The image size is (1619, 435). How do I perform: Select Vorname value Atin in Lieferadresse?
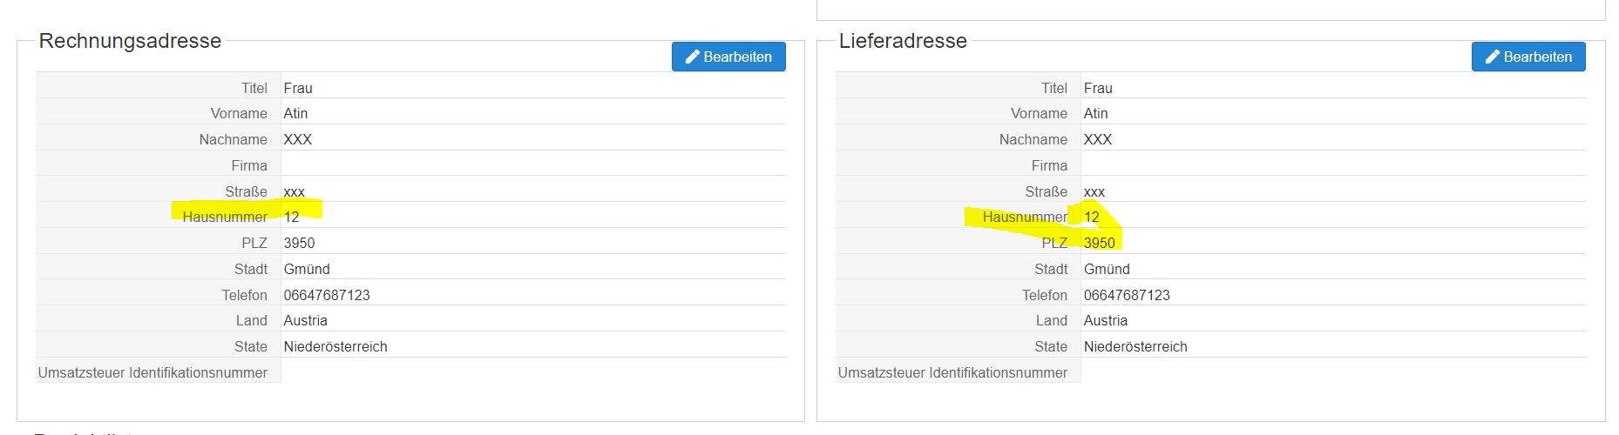[1095, 114]
